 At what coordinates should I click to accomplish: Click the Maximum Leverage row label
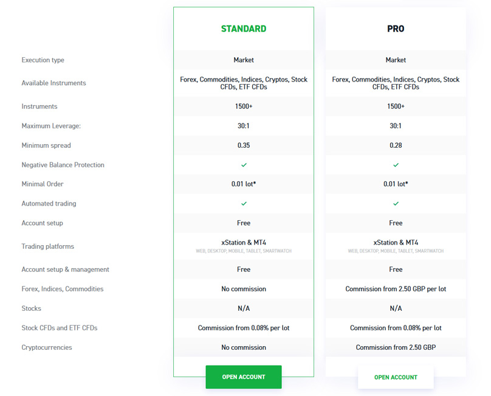pyautogui.click(x=51, y=126)
